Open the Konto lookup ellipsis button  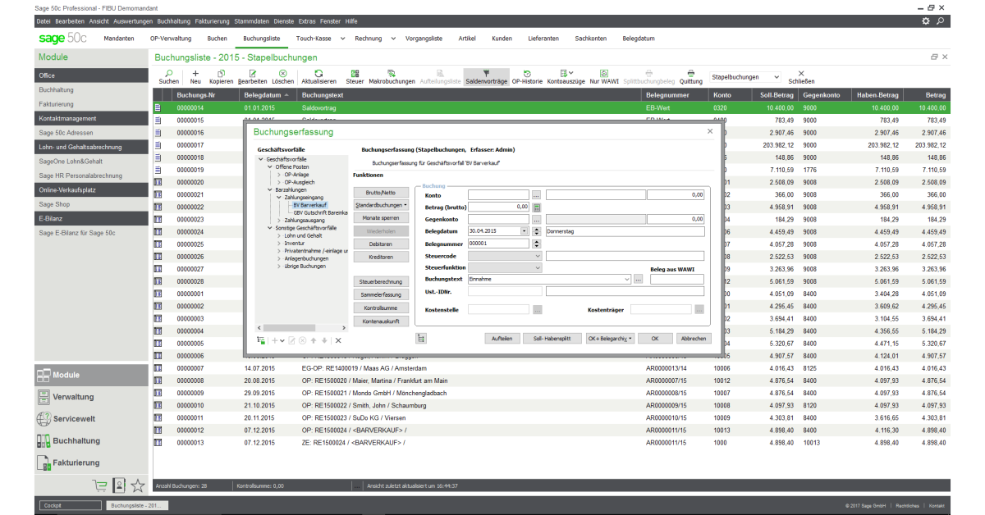coord(537,195)
